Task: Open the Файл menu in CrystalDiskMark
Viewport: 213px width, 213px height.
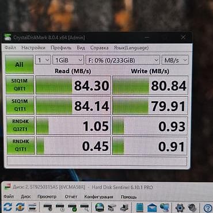Action: click(10, 48)
